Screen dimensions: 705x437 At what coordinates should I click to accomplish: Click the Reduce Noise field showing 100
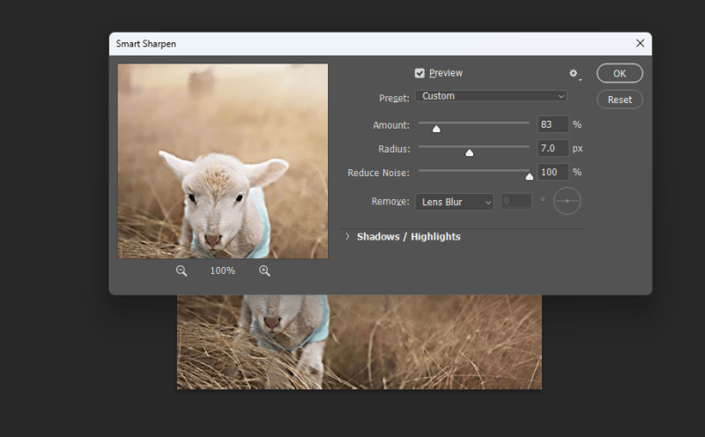click(x=553, y=172)
